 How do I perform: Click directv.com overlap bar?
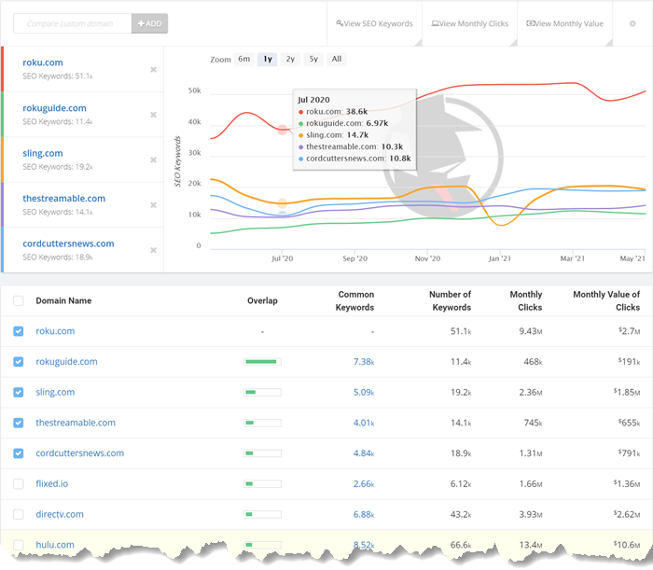click(x=262, y=514)
